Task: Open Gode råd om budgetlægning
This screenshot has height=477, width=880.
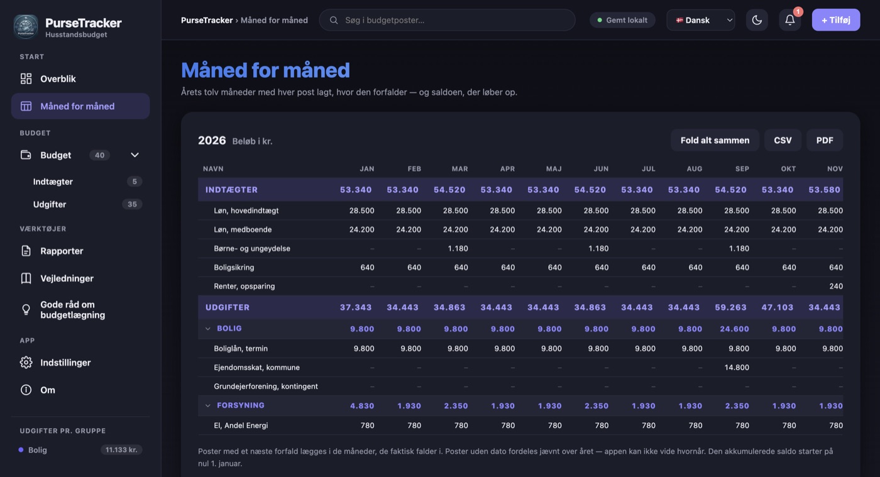Action: tap(80, 310)
